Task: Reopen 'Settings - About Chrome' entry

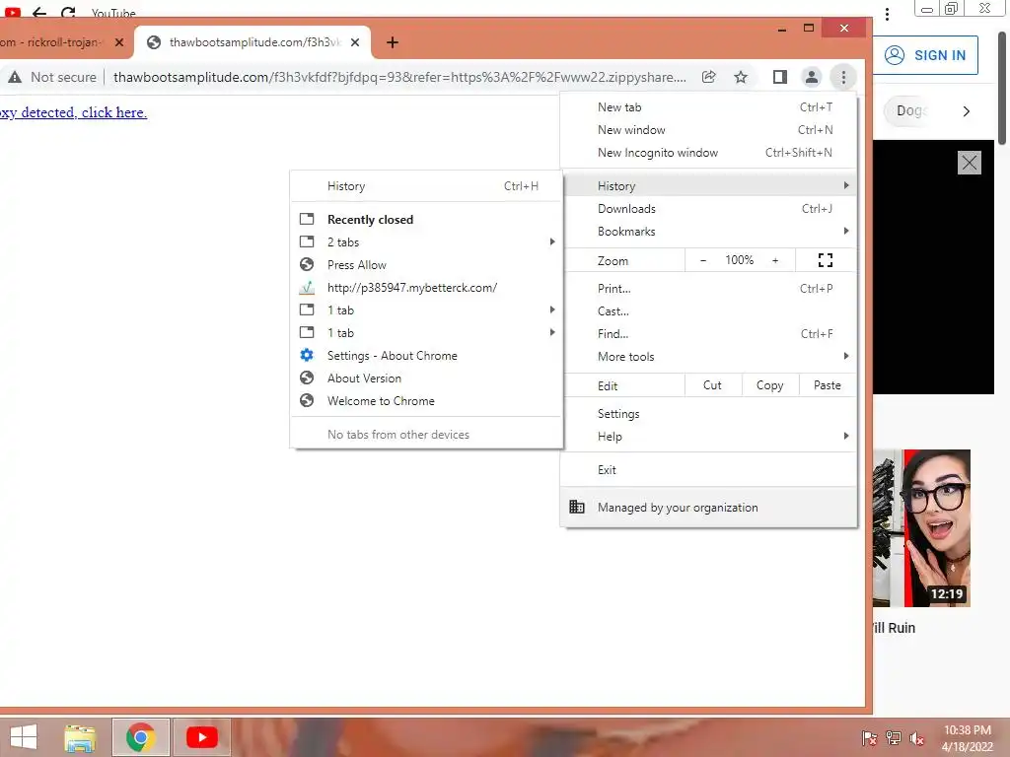Action: [426, 355]
